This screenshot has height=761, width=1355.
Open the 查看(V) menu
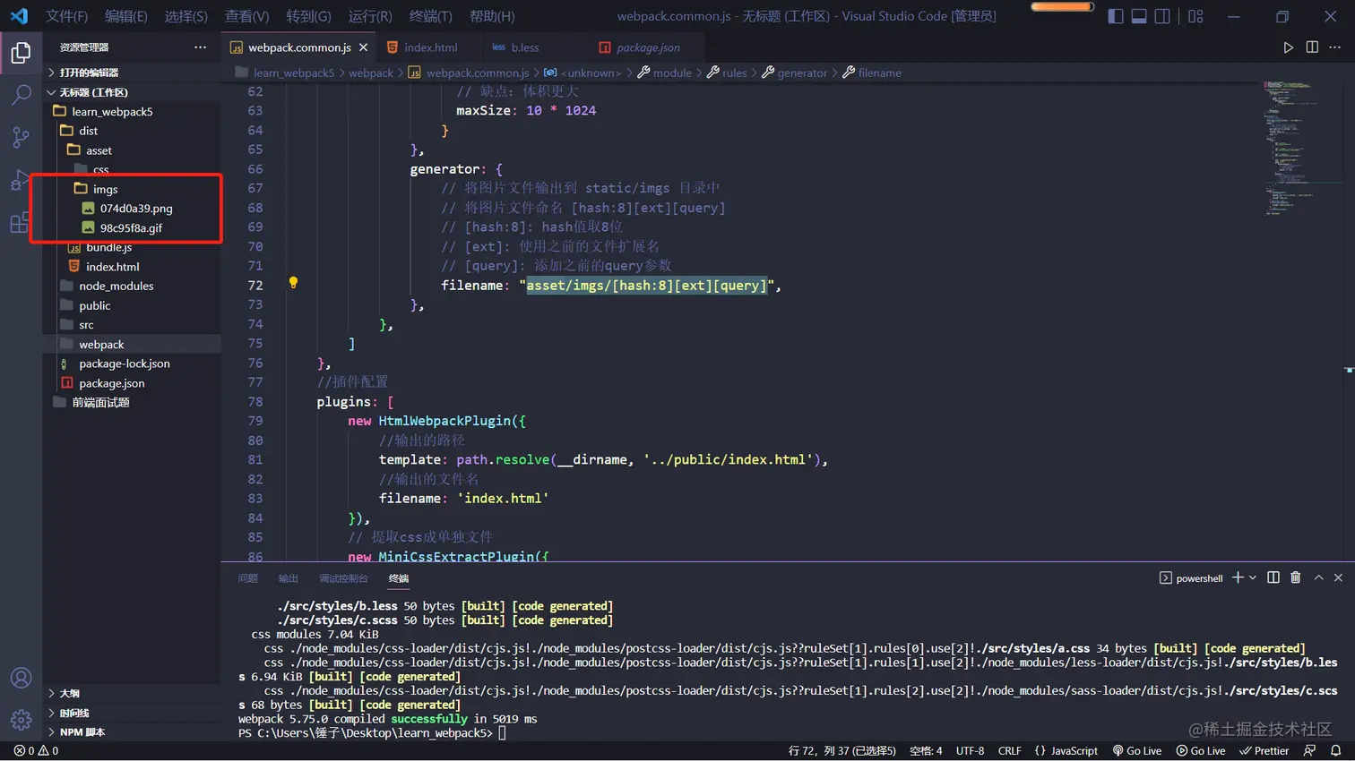point(246,16)
